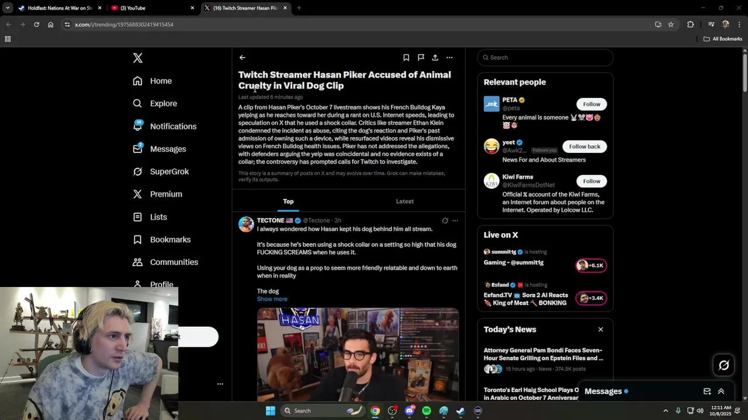Compose a new message in Messages drawer
This screenshot has height=420, width=748.
[x=707, y=391]
